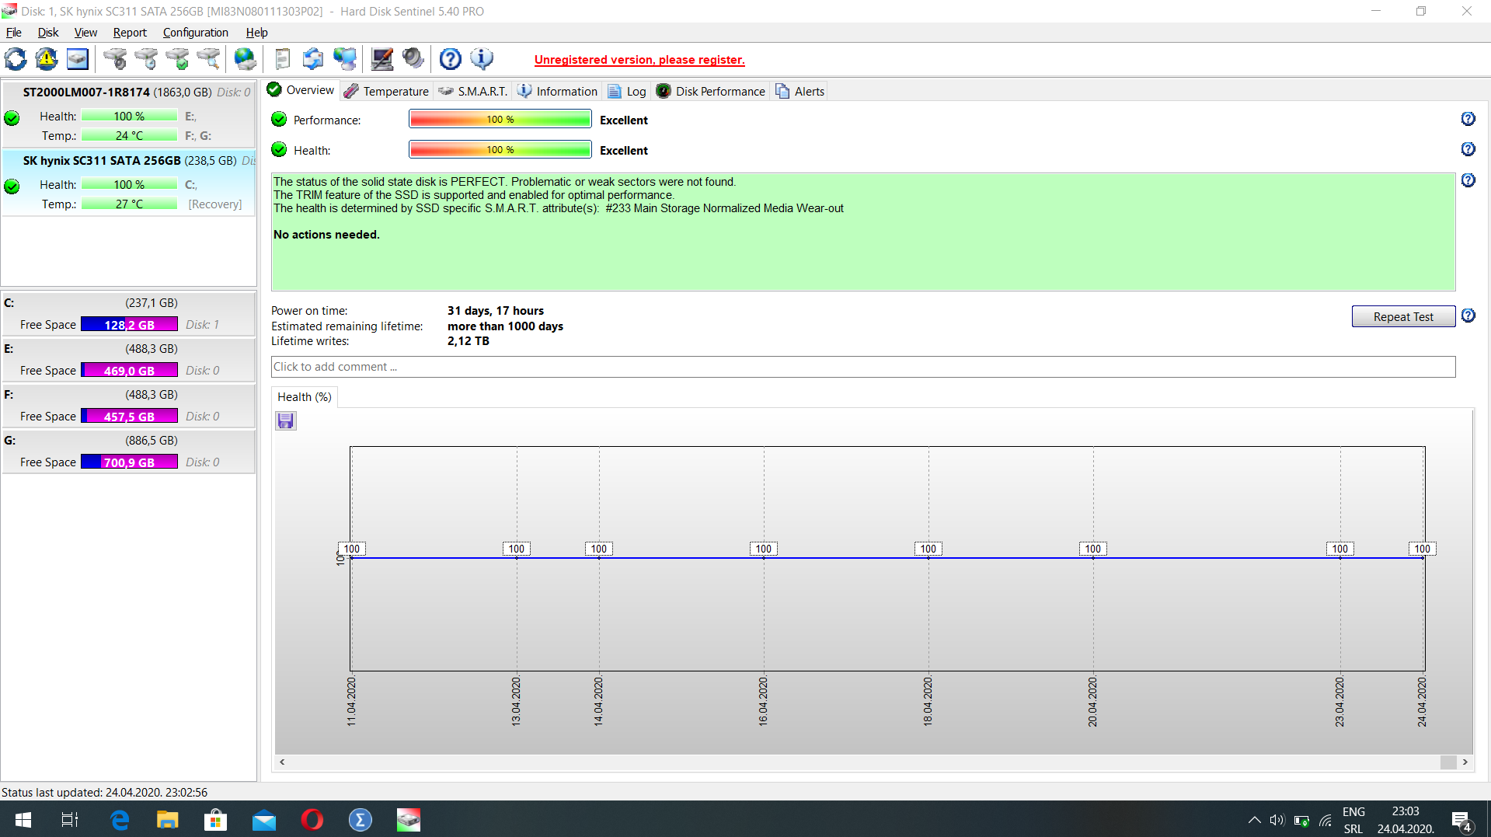The image size is (1491, 837).
Task: Switch to the Disk Performance tab
Action: click(x=711, y=92)
